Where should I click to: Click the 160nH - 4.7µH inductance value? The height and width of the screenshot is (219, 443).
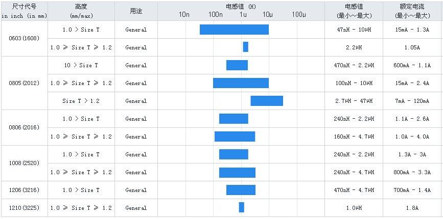pyautogui.click(x=354, y=136)
